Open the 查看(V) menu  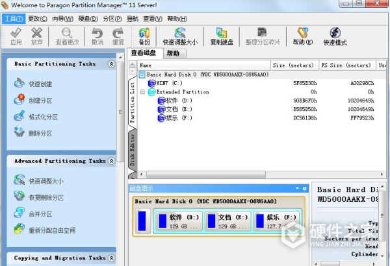[153, 19]
